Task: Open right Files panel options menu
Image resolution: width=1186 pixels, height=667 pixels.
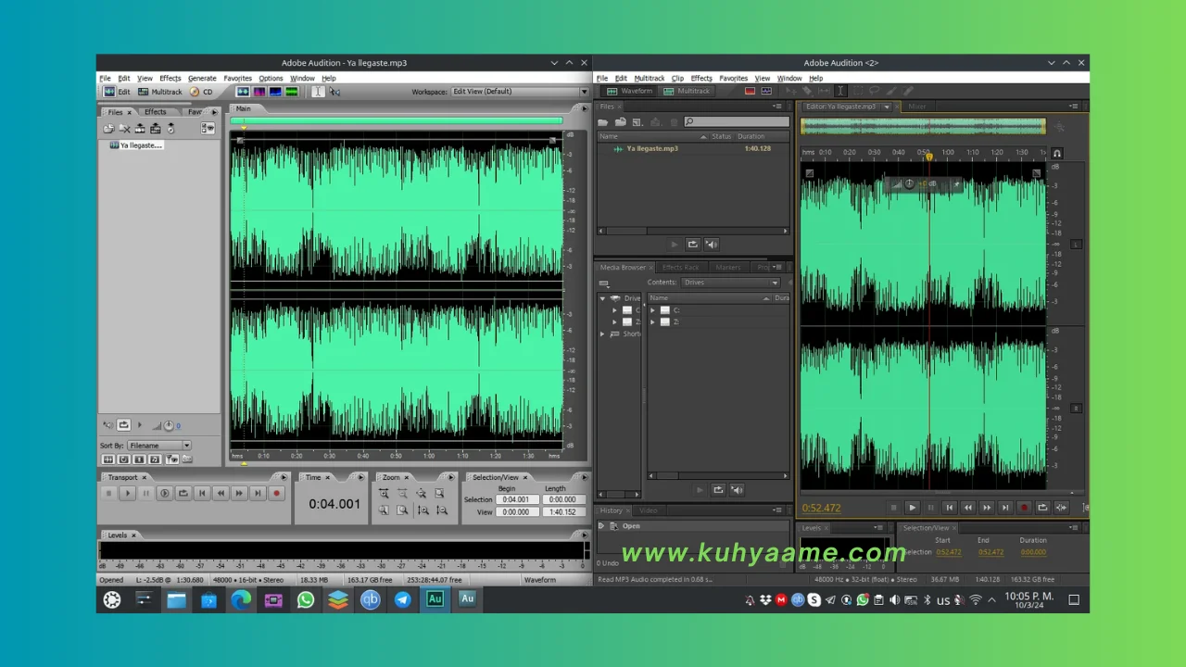Action: coord(778,107)
